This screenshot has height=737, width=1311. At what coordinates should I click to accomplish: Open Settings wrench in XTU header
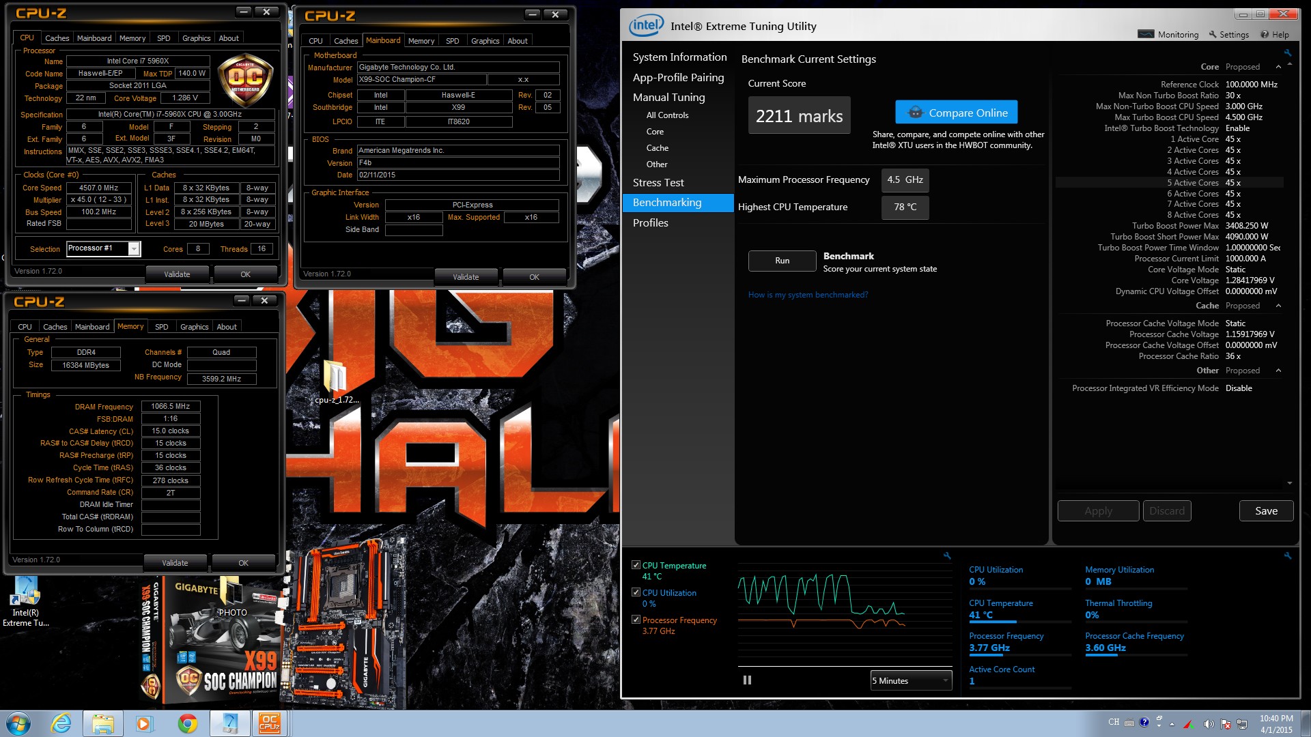tap(1229, 35)
